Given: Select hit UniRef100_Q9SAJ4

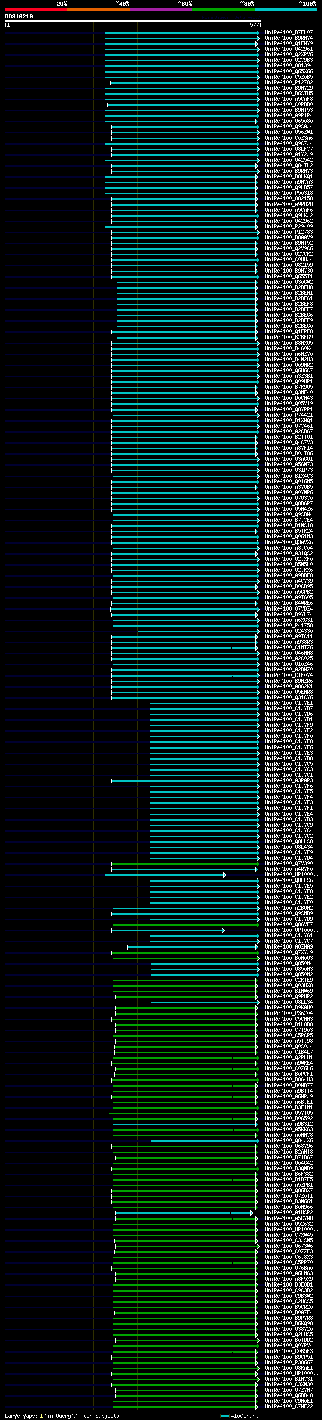Looking at the screenshot, I should [x=288, y=127].
